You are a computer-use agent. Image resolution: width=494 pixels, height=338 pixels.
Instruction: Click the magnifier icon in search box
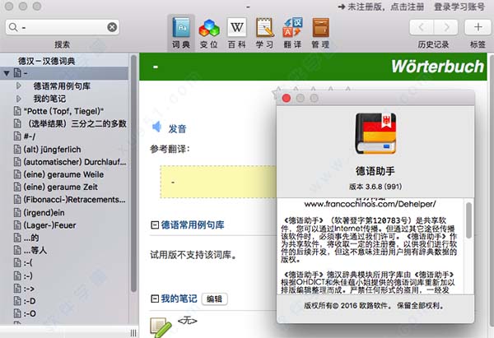pyautogui.click(x=13, y=27)
